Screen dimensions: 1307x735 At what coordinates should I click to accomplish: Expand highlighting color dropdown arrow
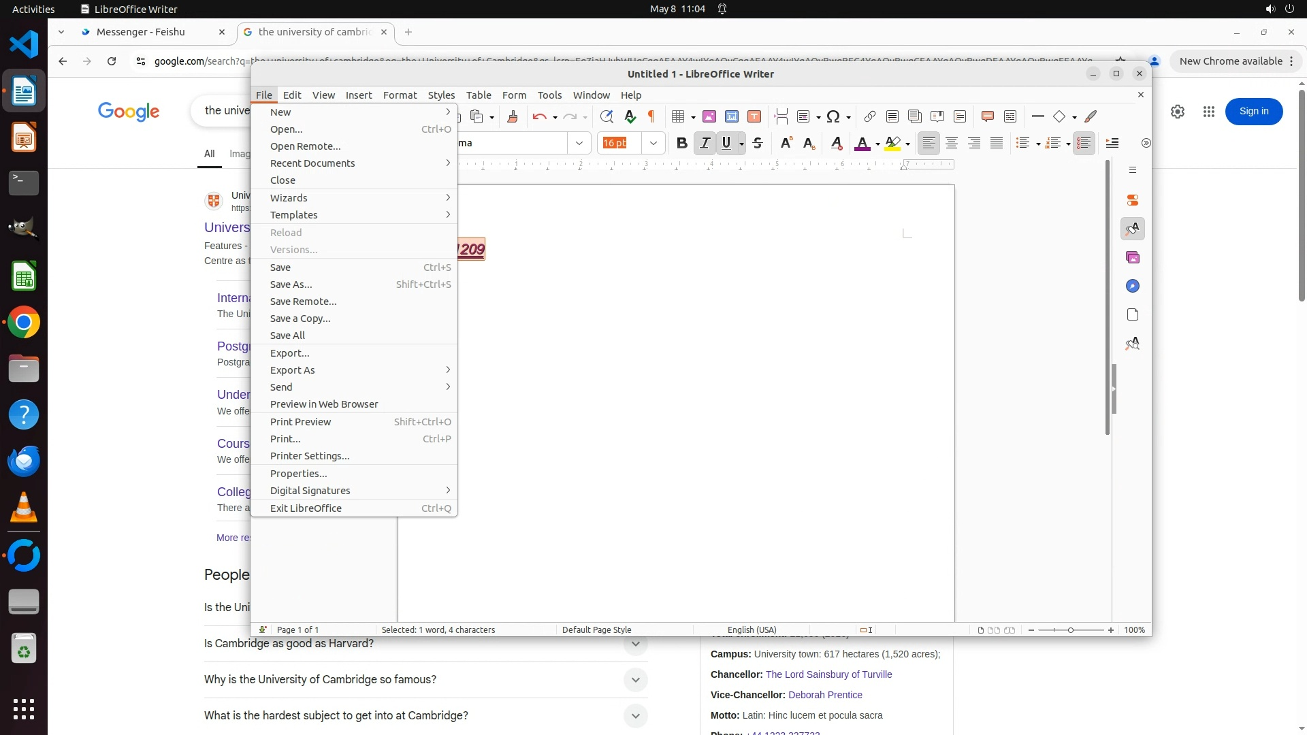coord(908,144)
